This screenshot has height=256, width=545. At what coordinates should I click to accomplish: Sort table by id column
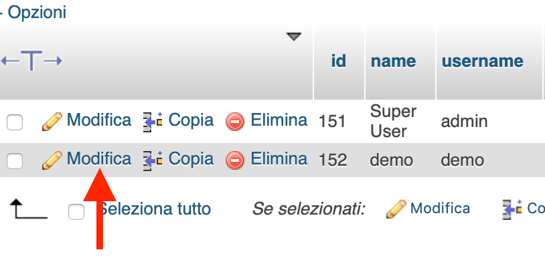click(x=339, y=61)
